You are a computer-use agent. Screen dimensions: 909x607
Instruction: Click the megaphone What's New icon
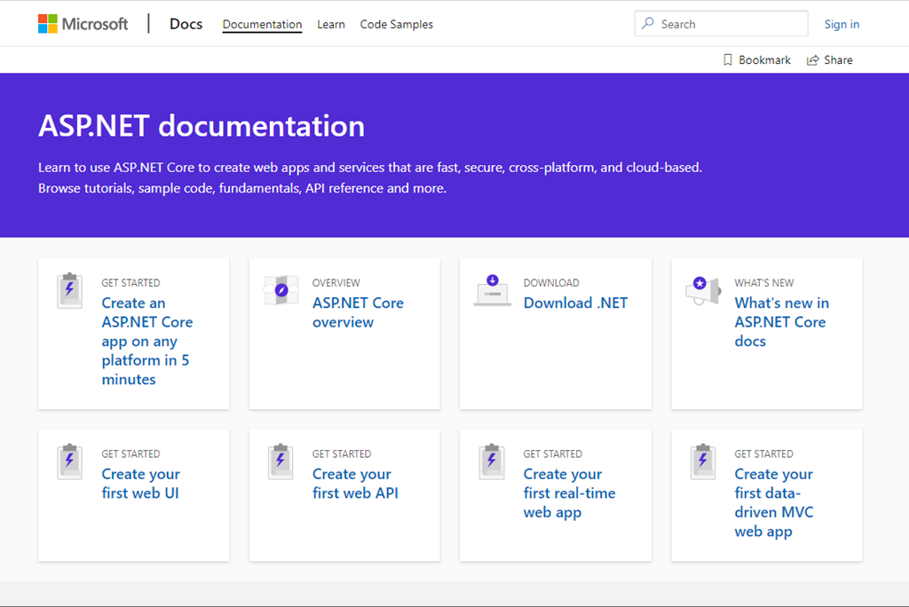click(x=703, y=290)
